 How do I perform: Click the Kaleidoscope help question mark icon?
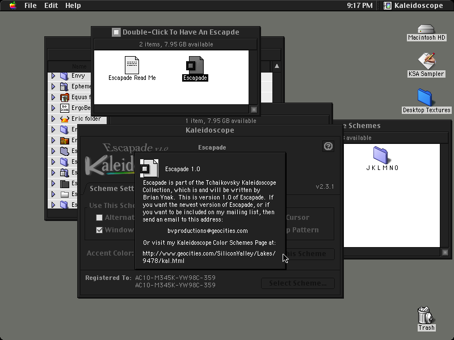(x=328, y=146)
